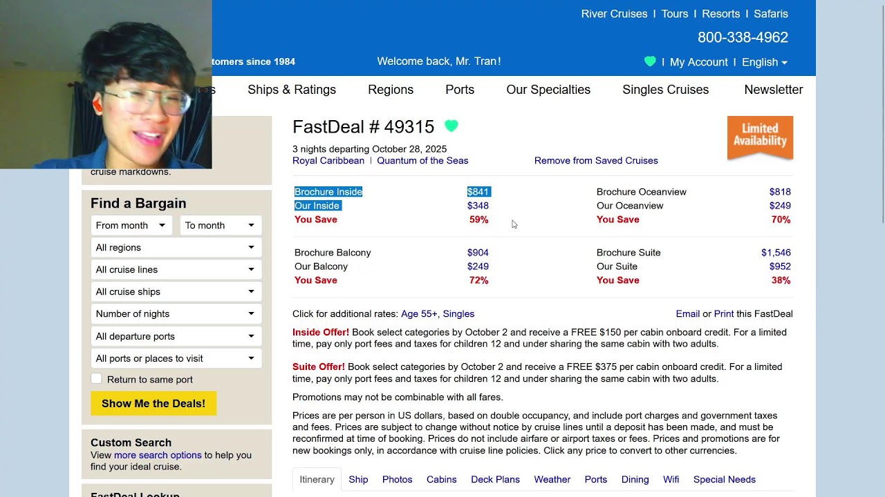Switch to the Ship tab
Image resolution: width=885 pixels, height=497 pixels.
[358, 480]
